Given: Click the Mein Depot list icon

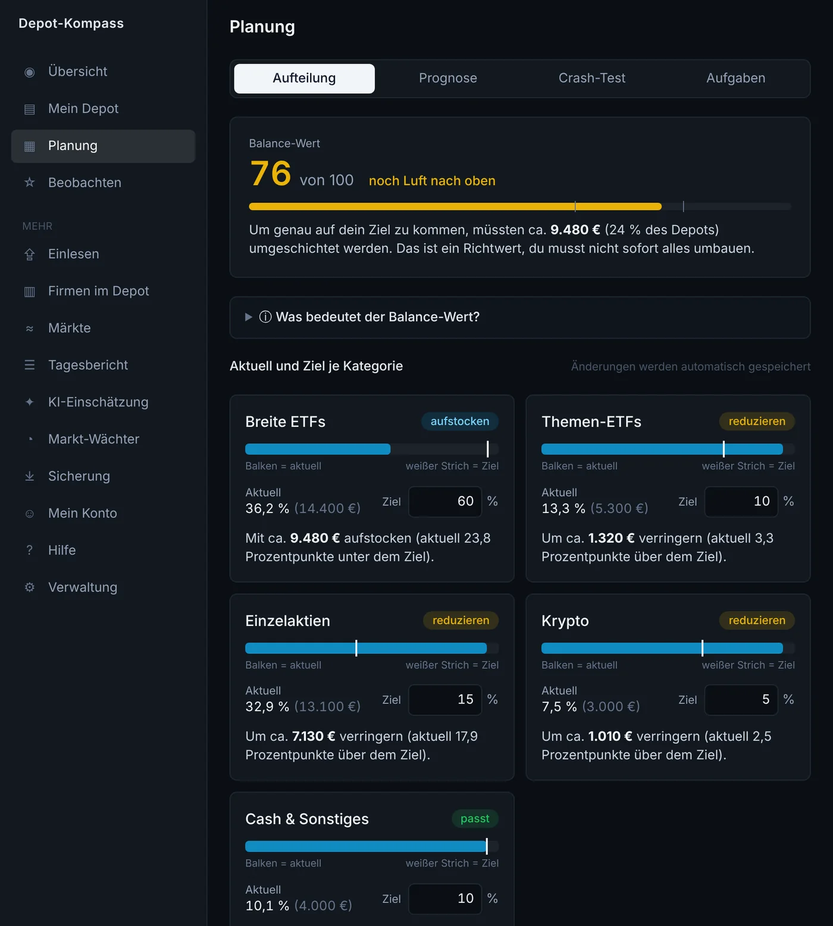Looking at the screenshot, I should 29,109.
